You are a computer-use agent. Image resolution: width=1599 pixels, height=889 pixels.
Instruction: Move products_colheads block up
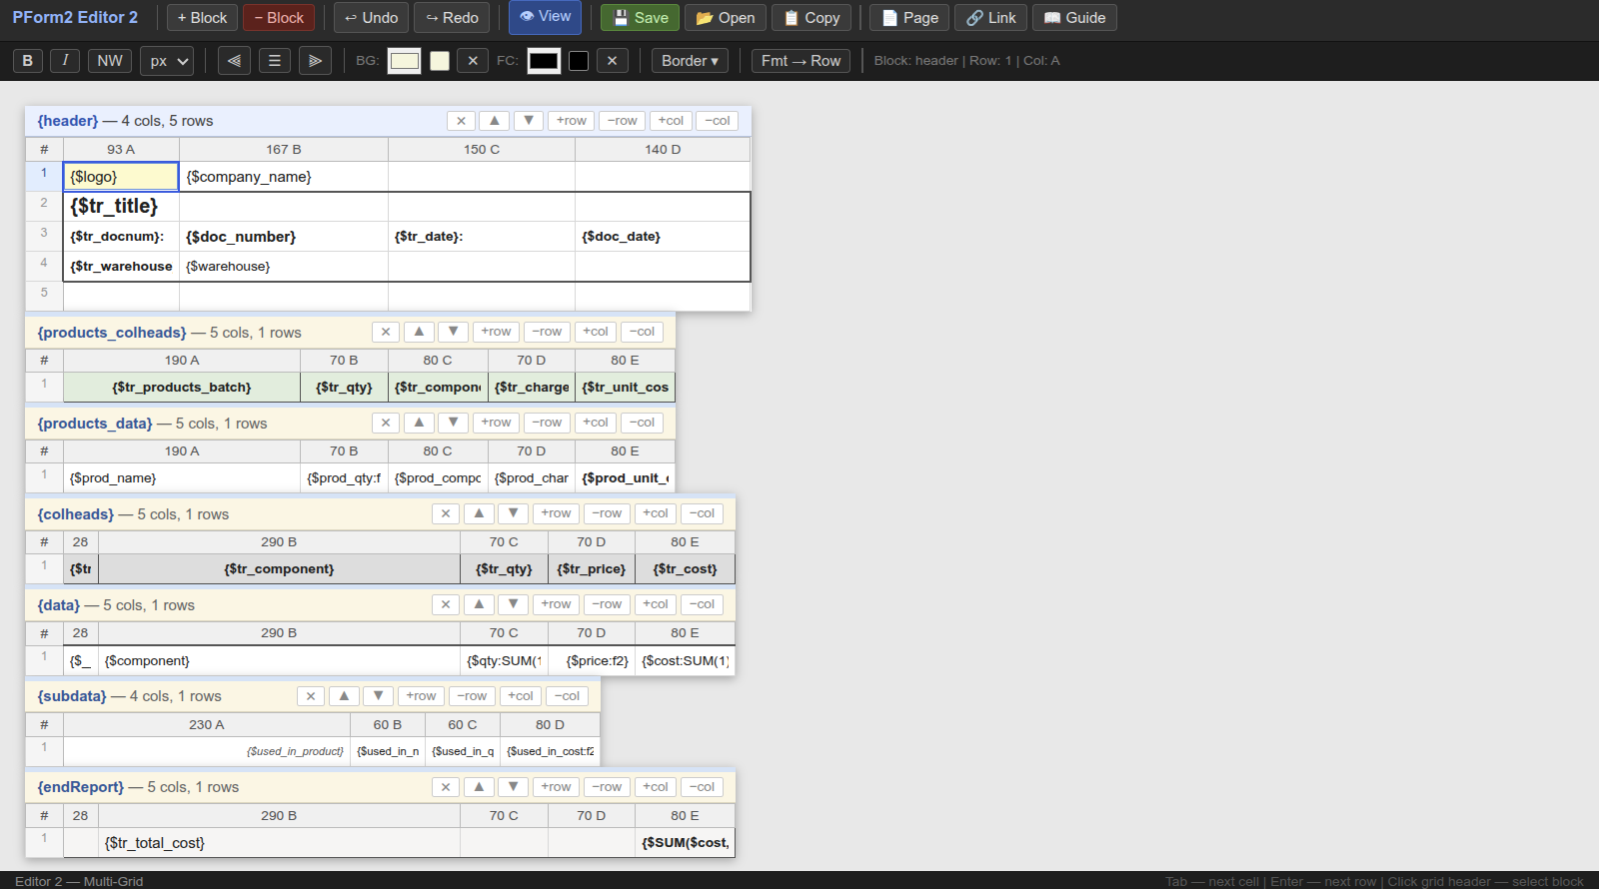420,332
